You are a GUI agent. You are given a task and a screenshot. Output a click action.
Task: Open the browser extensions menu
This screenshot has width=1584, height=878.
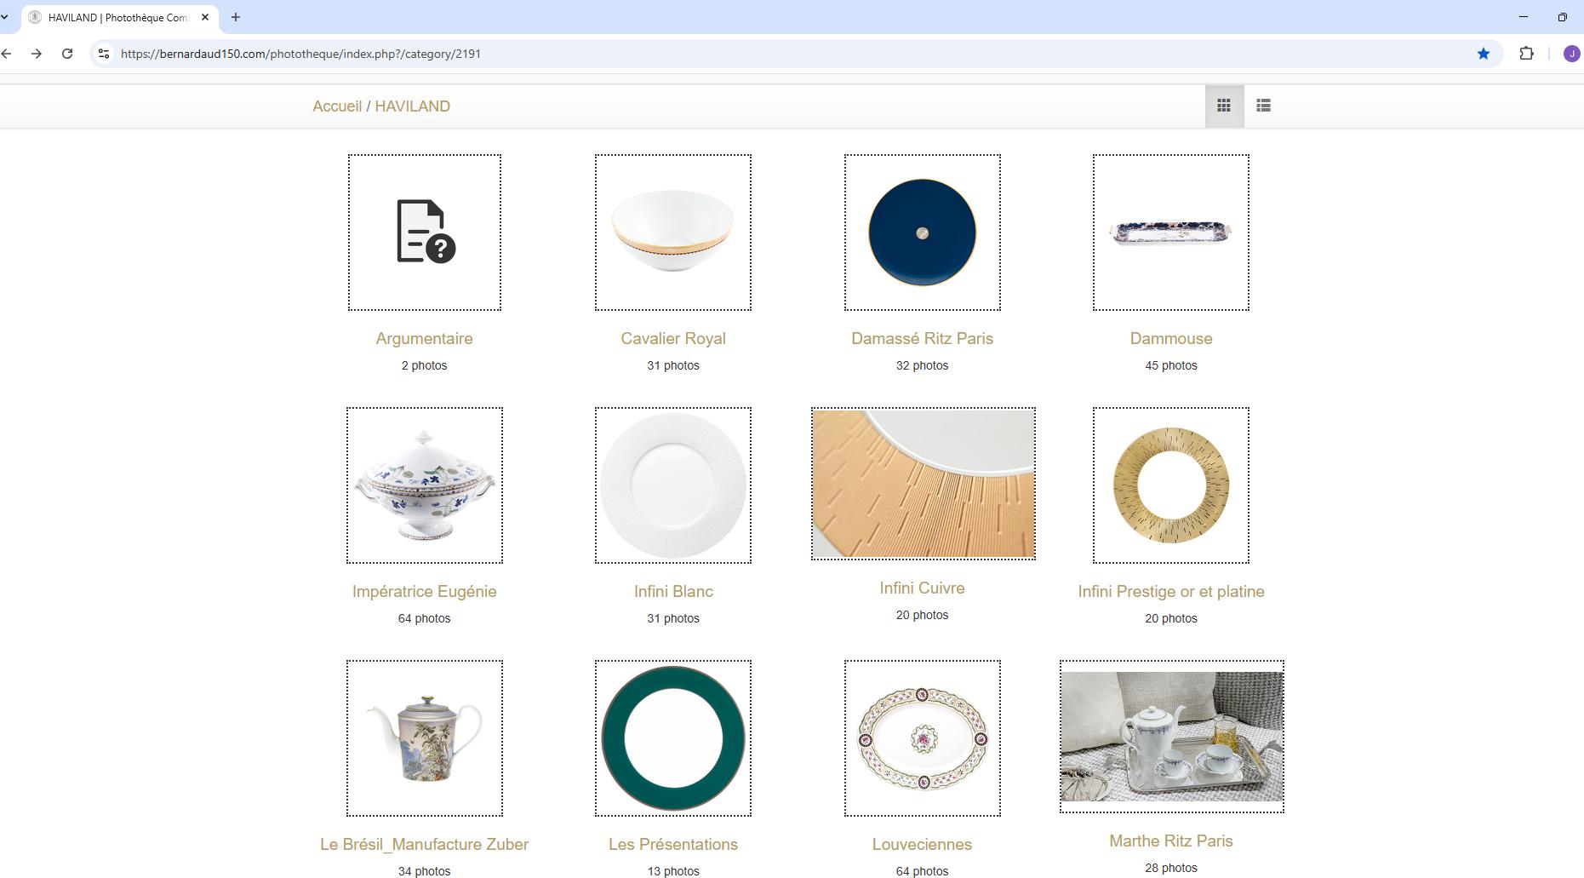(x=1527, y=54)
